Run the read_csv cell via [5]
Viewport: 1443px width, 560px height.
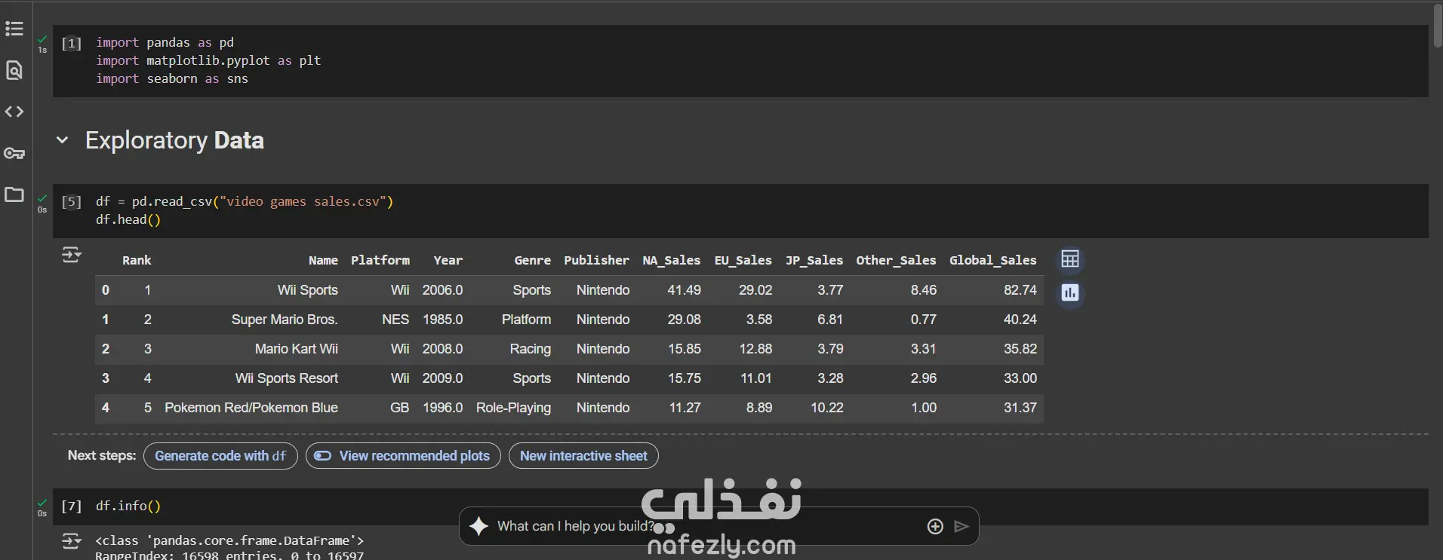pos(72,201)
